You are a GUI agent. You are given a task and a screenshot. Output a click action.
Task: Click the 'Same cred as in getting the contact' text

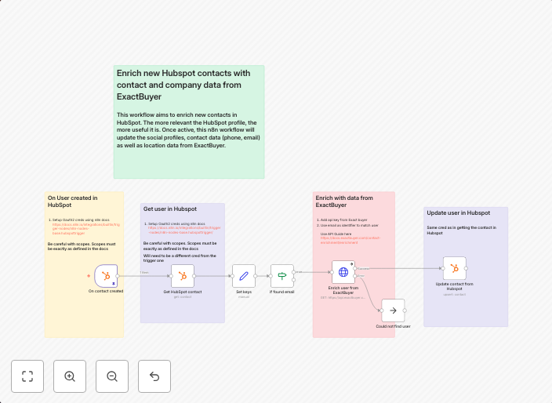pos(462,231)
